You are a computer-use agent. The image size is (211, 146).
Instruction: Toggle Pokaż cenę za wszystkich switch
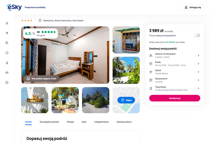pos(197,36)
